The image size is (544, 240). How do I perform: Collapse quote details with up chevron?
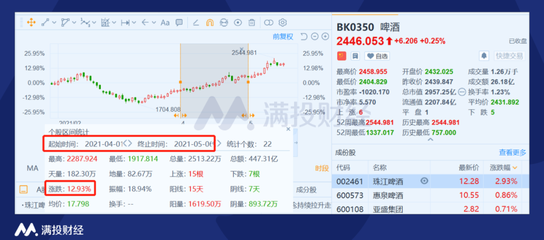coord(431,139)
